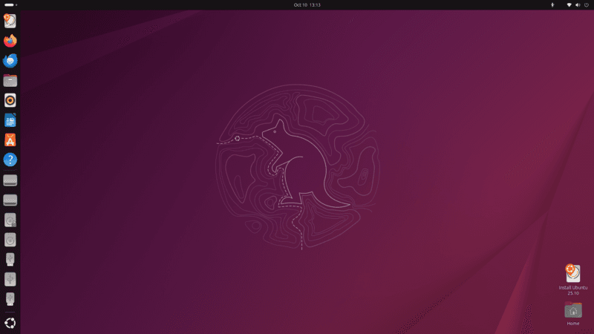This screenshot has width=594, height=334.
Task: Open the accessibility menu in top bar
Action: (552, 5)
